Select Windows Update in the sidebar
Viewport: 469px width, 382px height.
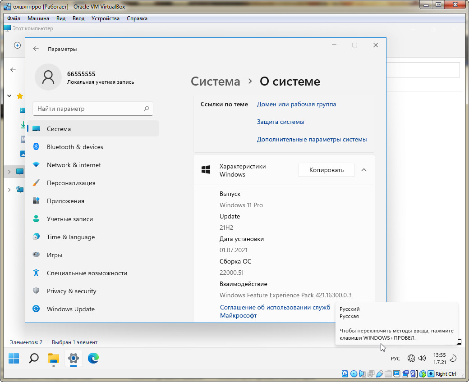click(71, 309)
